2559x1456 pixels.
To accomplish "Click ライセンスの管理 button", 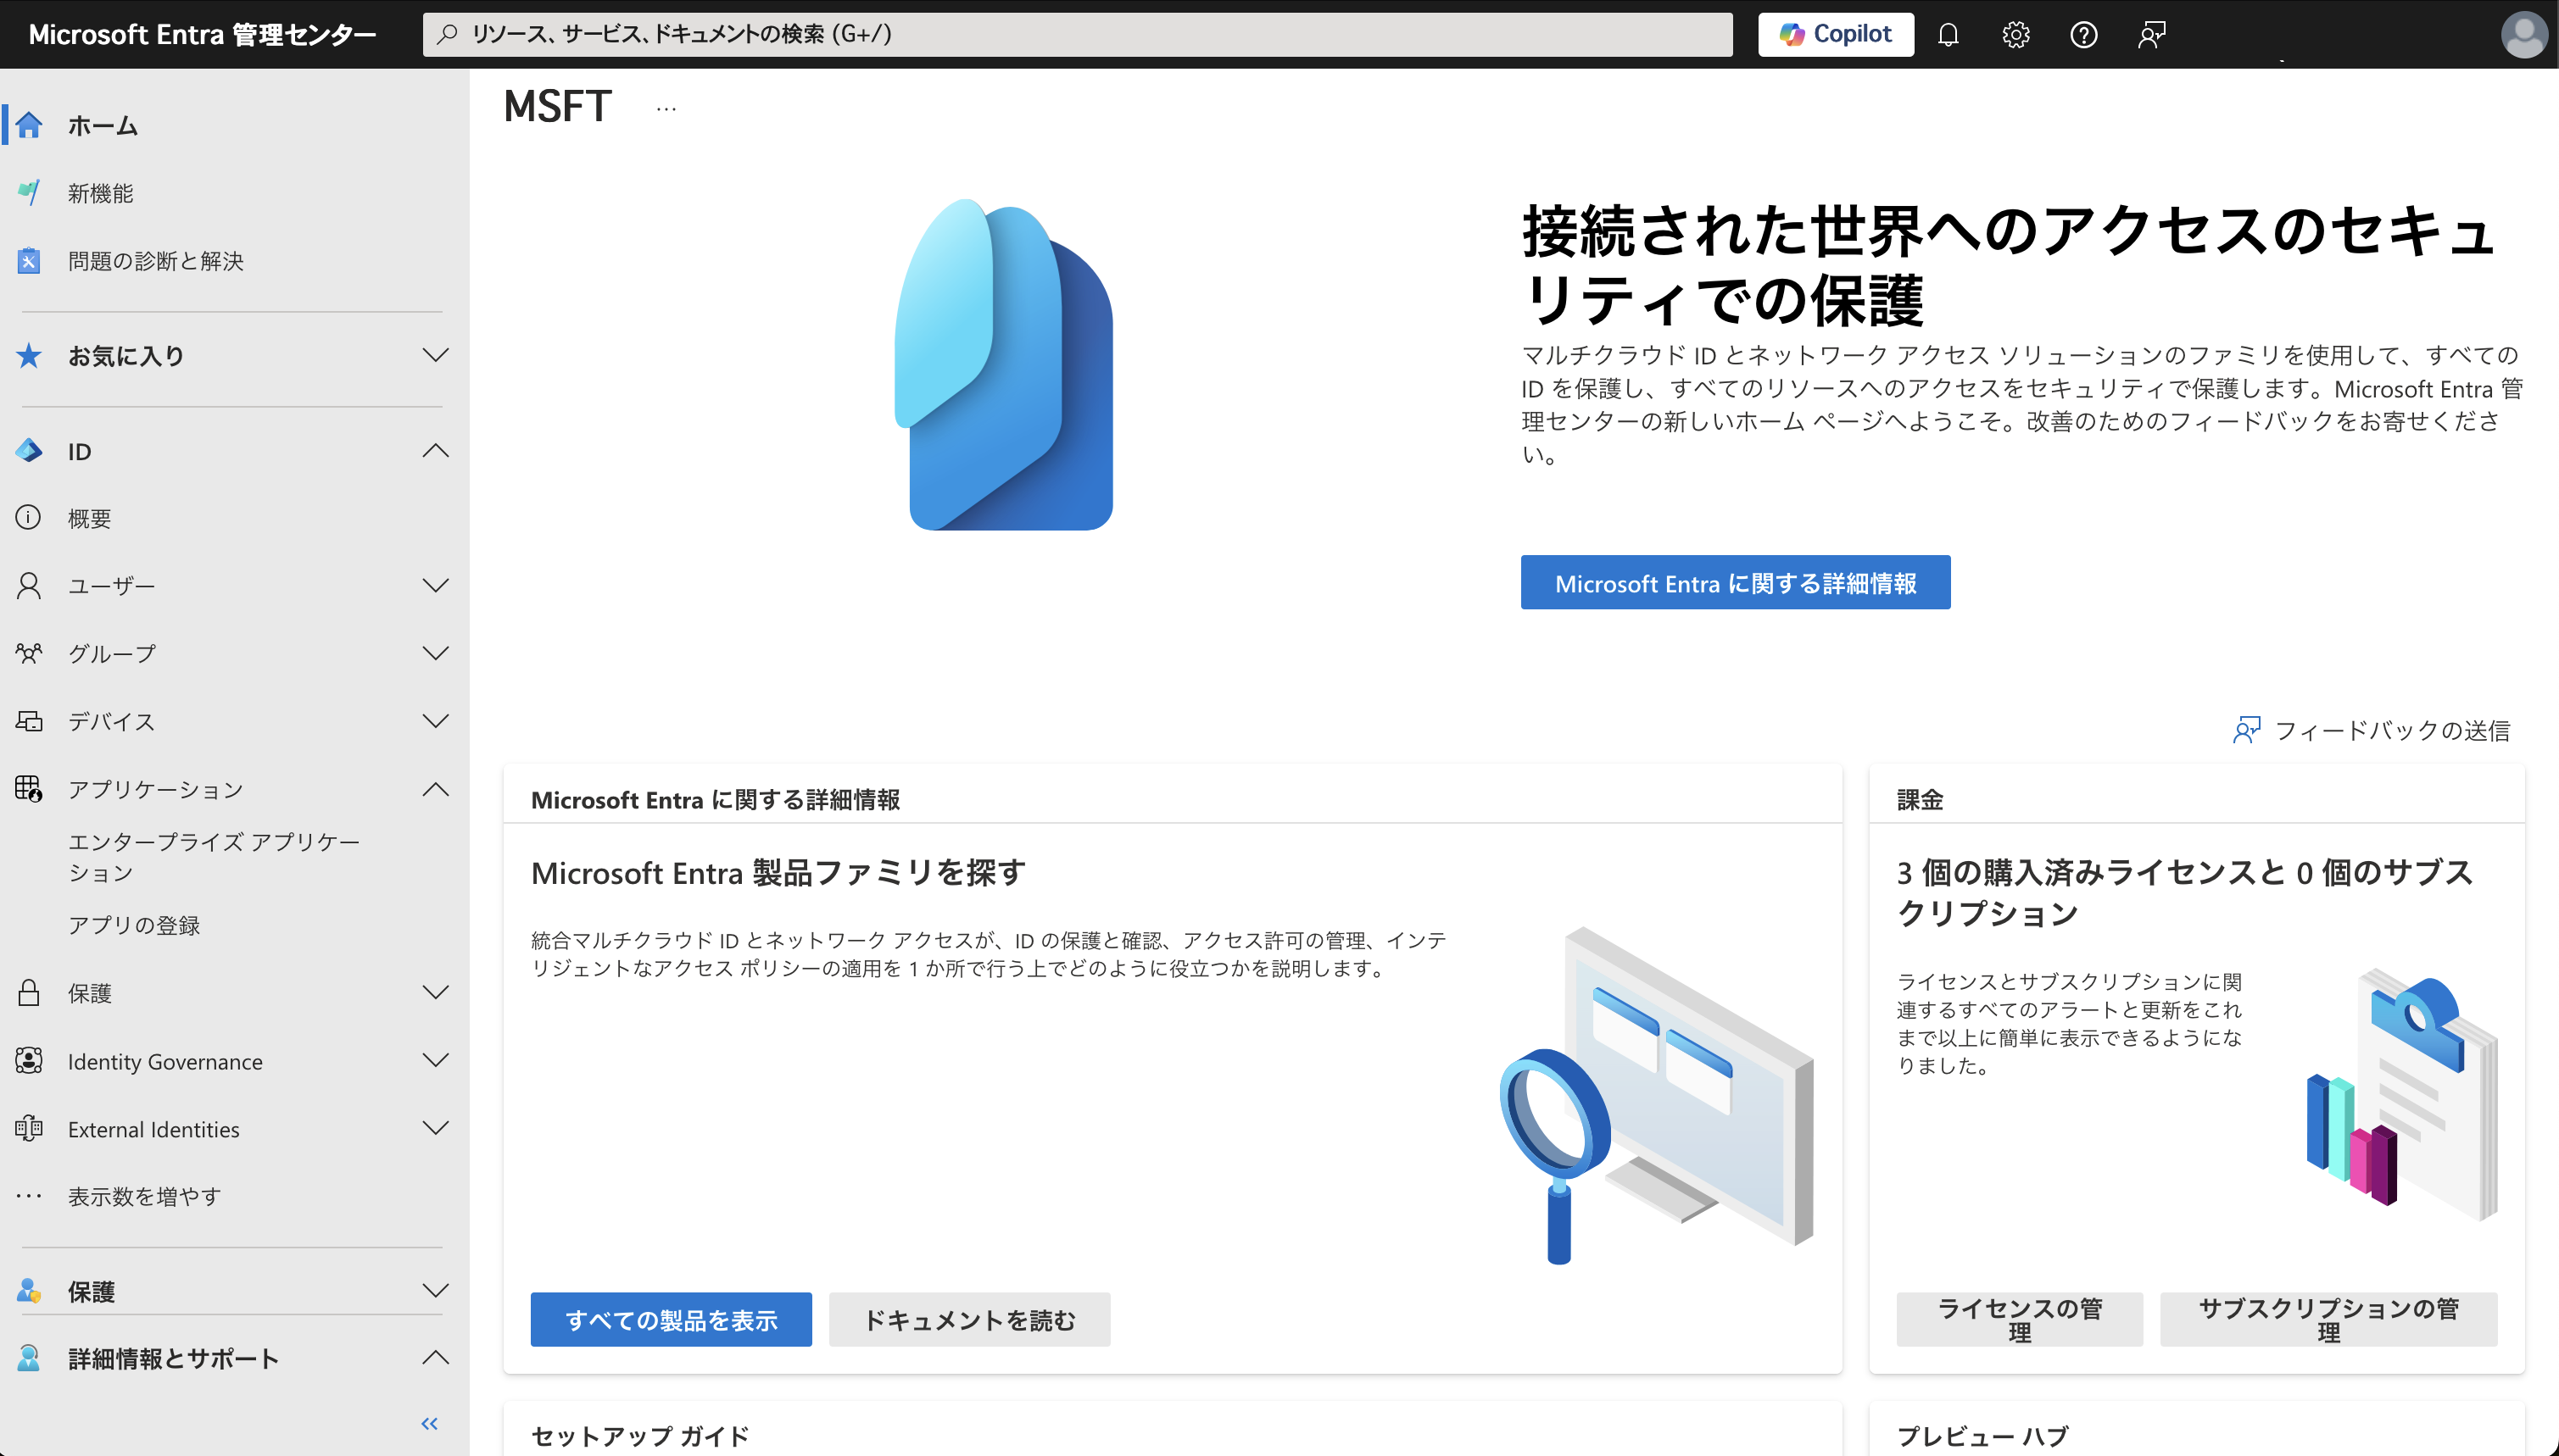I will pyautogui.click(x=2020, y=1320).
